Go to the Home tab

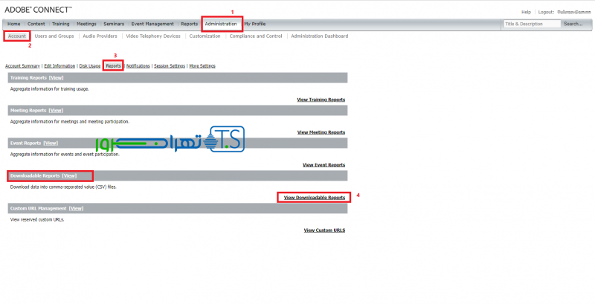coord(14,24)
